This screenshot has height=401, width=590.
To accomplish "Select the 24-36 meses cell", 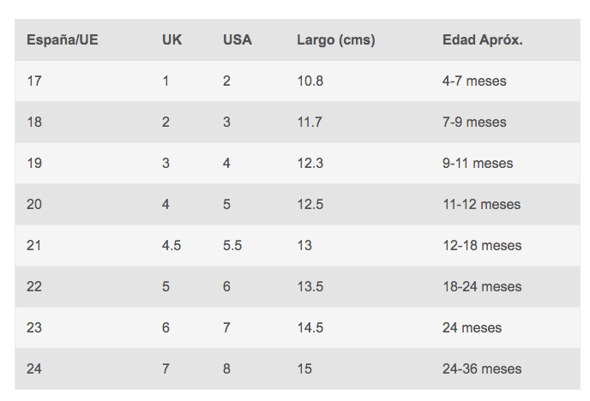I will [483, 368].
